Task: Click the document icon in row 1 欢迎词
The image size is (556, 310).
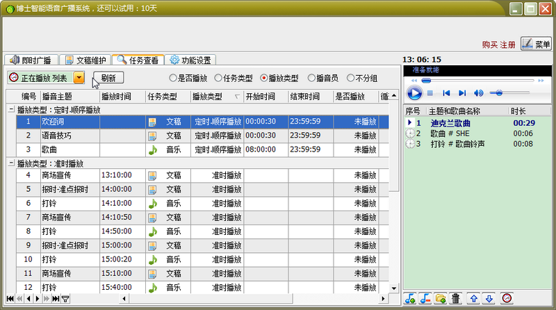Action: (152, 122)
